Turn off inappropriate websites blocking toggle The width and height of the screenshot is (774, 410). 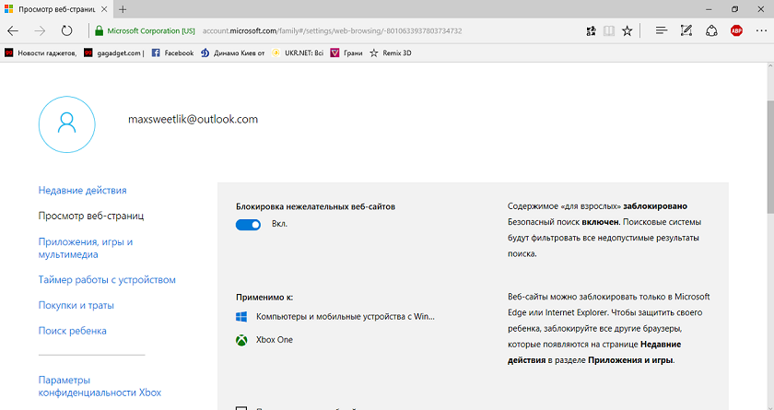pos(248,225)
